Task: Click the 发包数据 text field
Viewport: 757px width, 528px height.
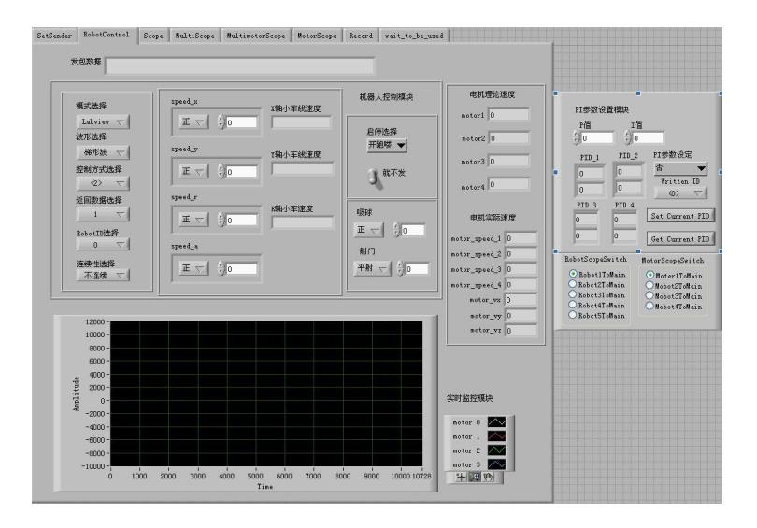Action: point(240,65)
